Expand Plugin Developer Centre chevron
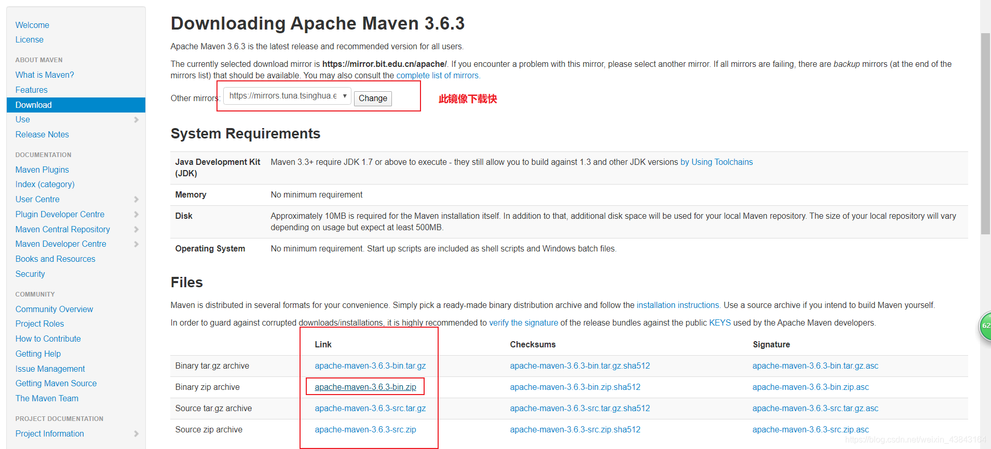The width and height of the screenshot is (991, 449). click(137, 214)
